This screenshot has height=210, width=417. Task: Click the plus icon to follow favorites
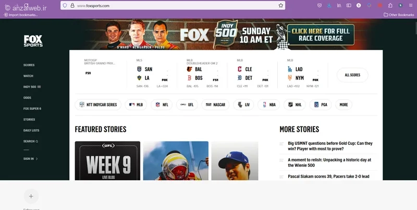31,196
